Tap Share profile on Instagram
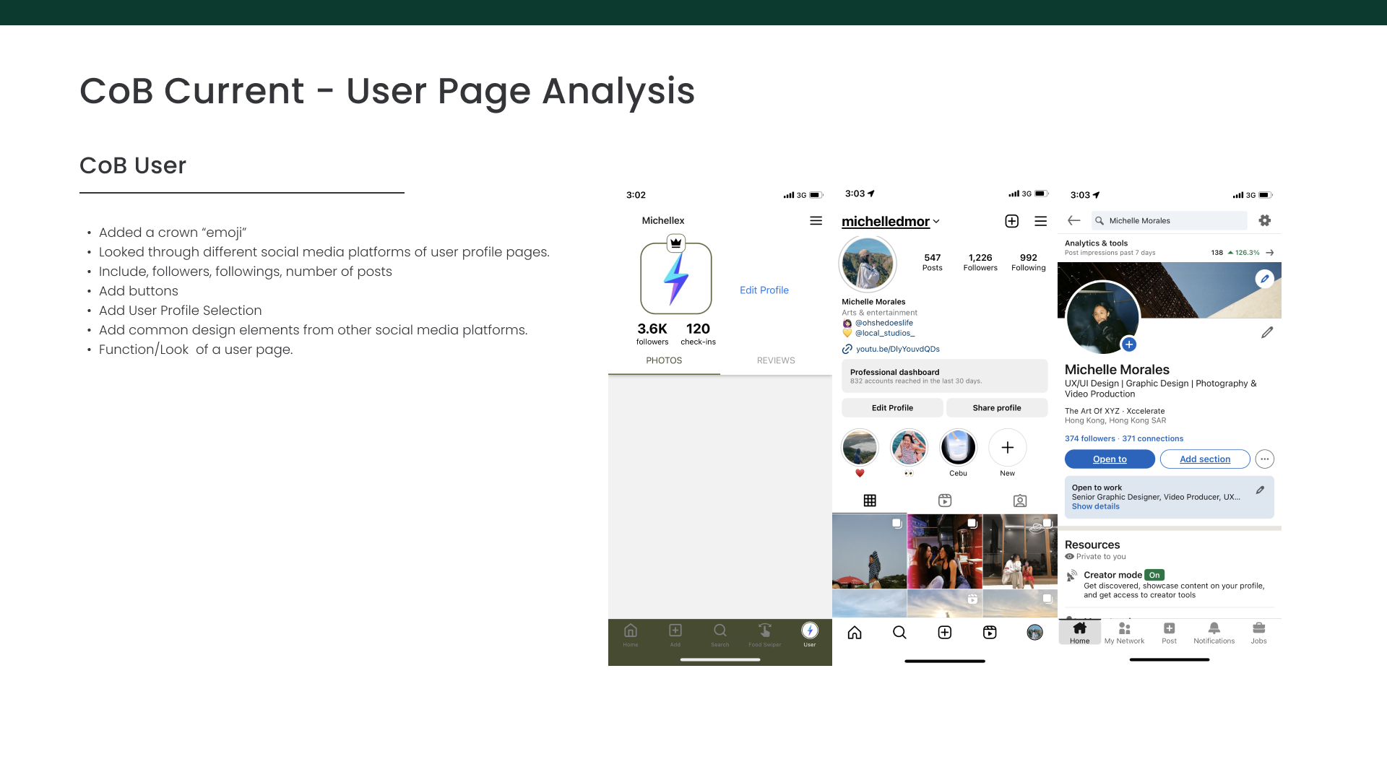Image resolution: width=1387 pixels, height=780 pixels. point(997,407)
